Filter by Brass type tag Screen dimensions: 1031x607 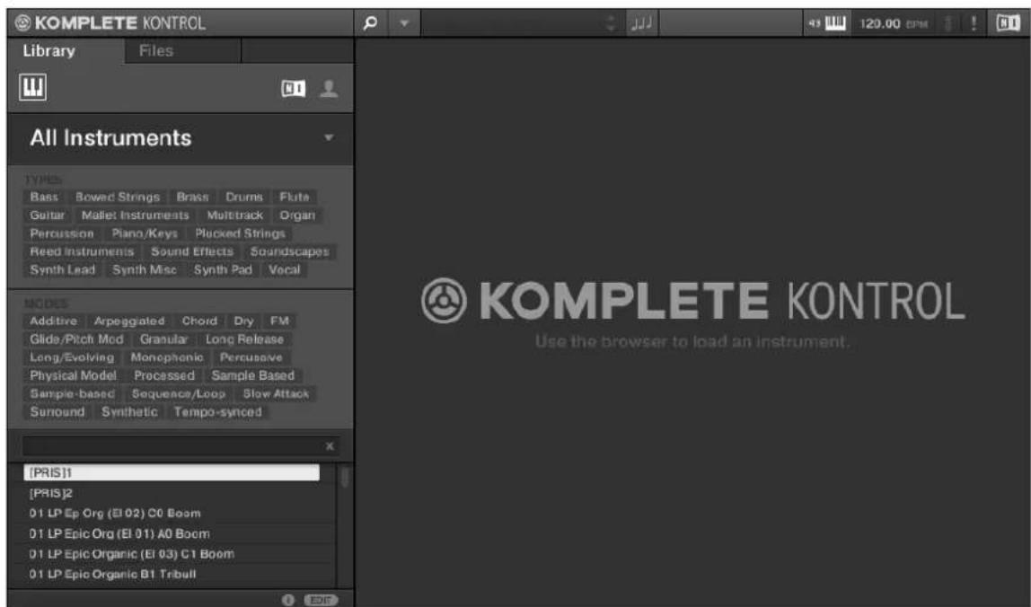coord(193,197)
